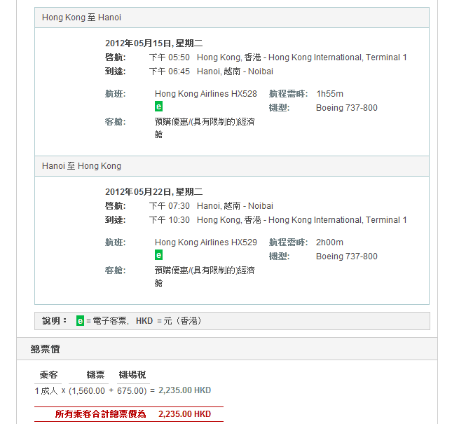Click the 機場稅 column header

132,375
